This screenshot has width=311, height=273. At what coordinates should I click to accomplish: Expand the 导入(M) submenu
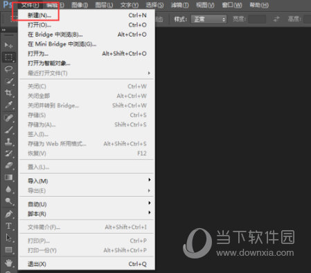150,180
